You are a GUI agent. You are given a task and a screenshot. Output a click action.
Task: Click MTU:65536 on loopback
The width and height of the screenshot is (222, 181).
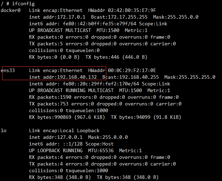(x=101, y=150)
